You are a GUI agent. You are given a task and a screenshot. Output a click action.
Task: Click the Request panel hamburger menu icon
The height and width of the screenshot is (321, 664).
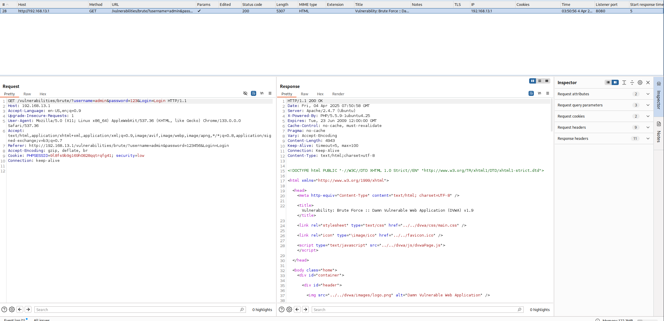click(270, 94)
